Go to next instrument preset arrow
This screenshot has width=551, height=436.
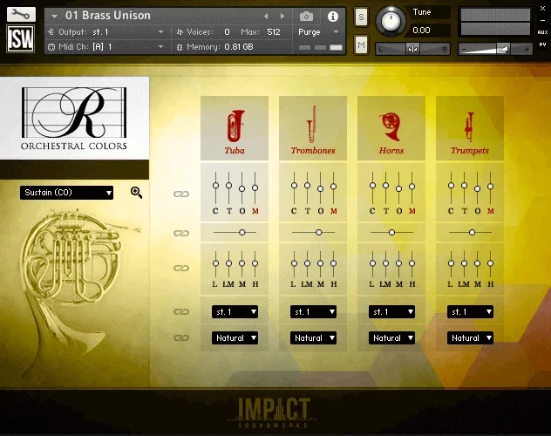click(282, 17)
